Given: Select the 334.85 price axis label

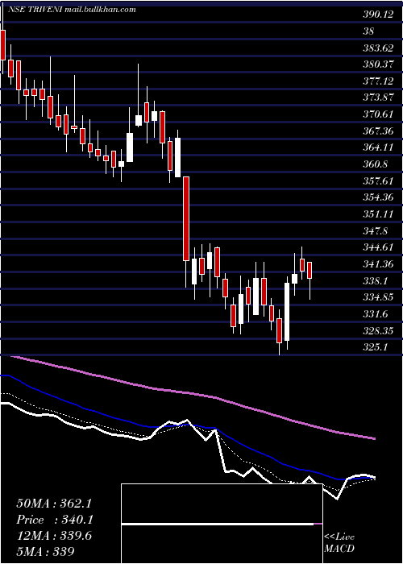Looking at the screenshot, I should (x=378, y=297).
